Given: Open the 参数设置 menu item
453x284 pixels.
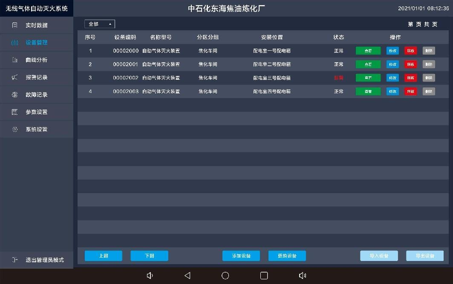Looking at the screenshot, I should pyautogui.click(x=37, y=112).
